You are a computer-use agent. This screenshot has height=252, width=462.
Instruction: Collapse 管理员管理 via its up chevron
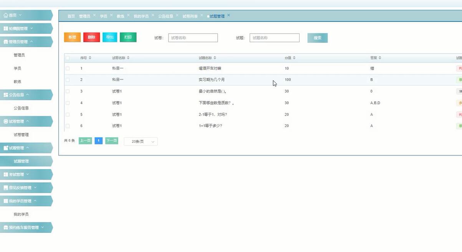pos(31,42)
